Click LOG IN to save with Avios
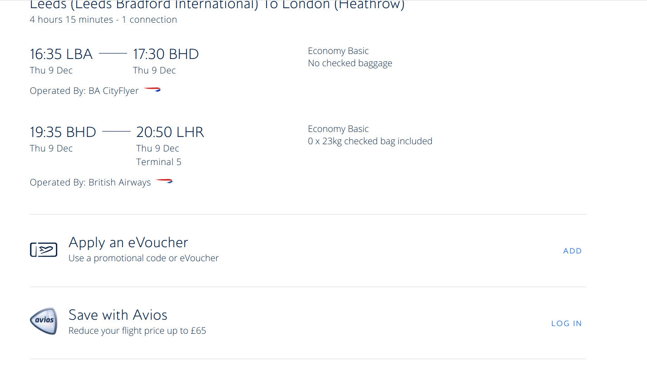 [566, 323]
